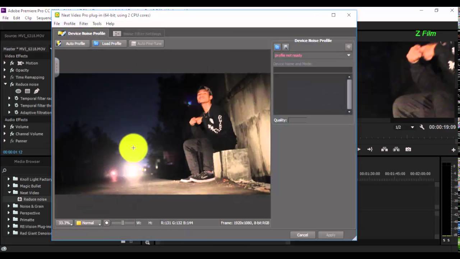The image size is (460, 259).
Task: Click the Device Name and Mode field
Action: point(313,70)
